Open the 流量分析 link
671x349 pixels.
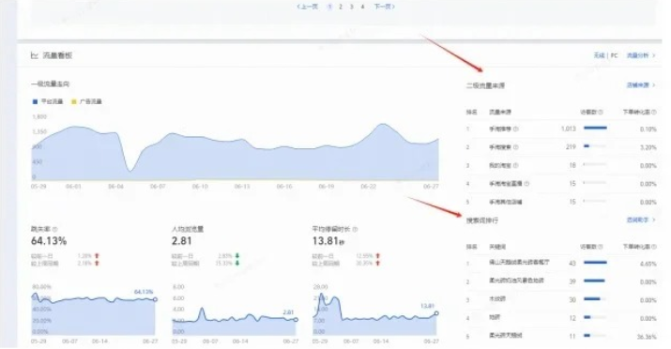(x=641, y=55)
